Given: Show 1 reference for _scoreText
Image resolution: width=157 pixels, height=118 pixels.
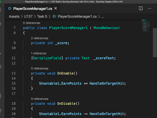Looking at the screenshot, I should click(x=39, y=53).
